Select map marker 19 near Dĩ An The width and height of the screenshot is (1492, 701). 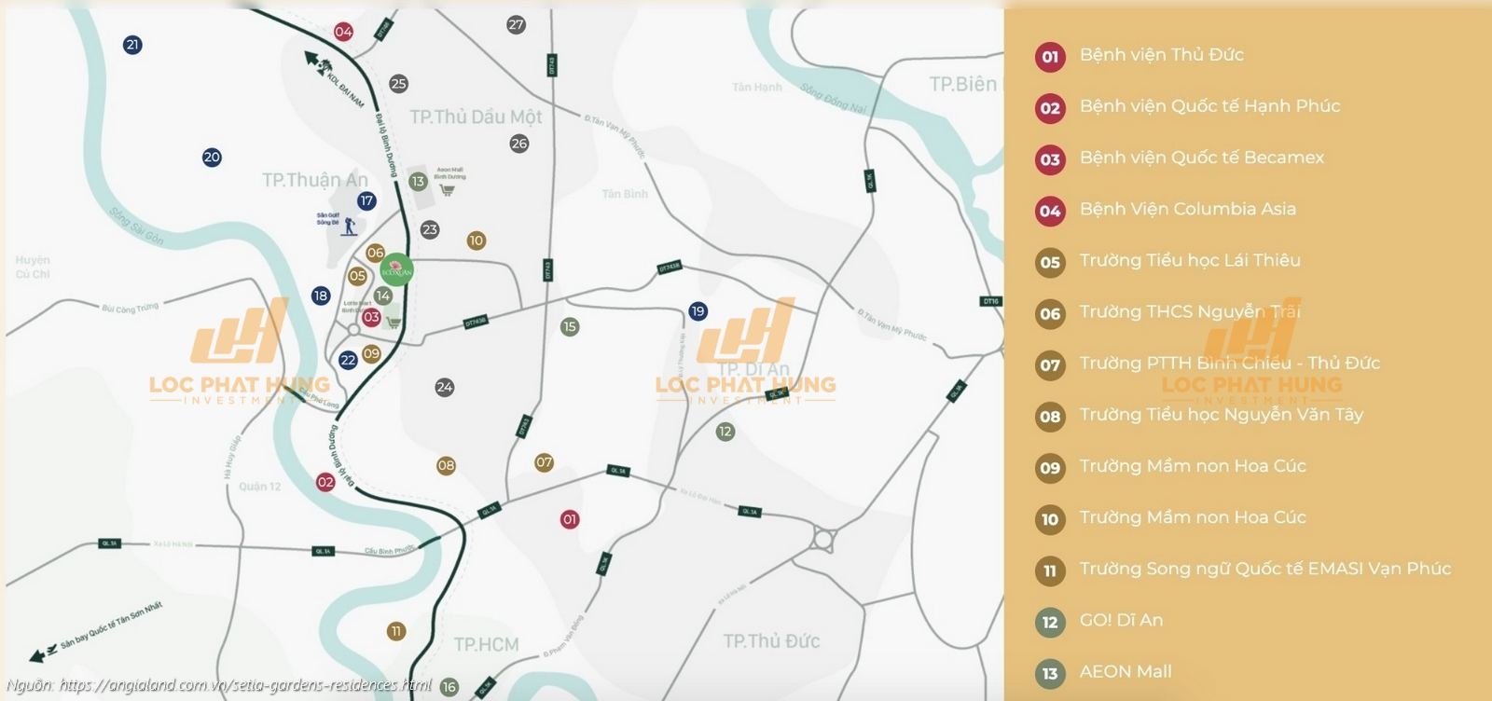(698, 311)
